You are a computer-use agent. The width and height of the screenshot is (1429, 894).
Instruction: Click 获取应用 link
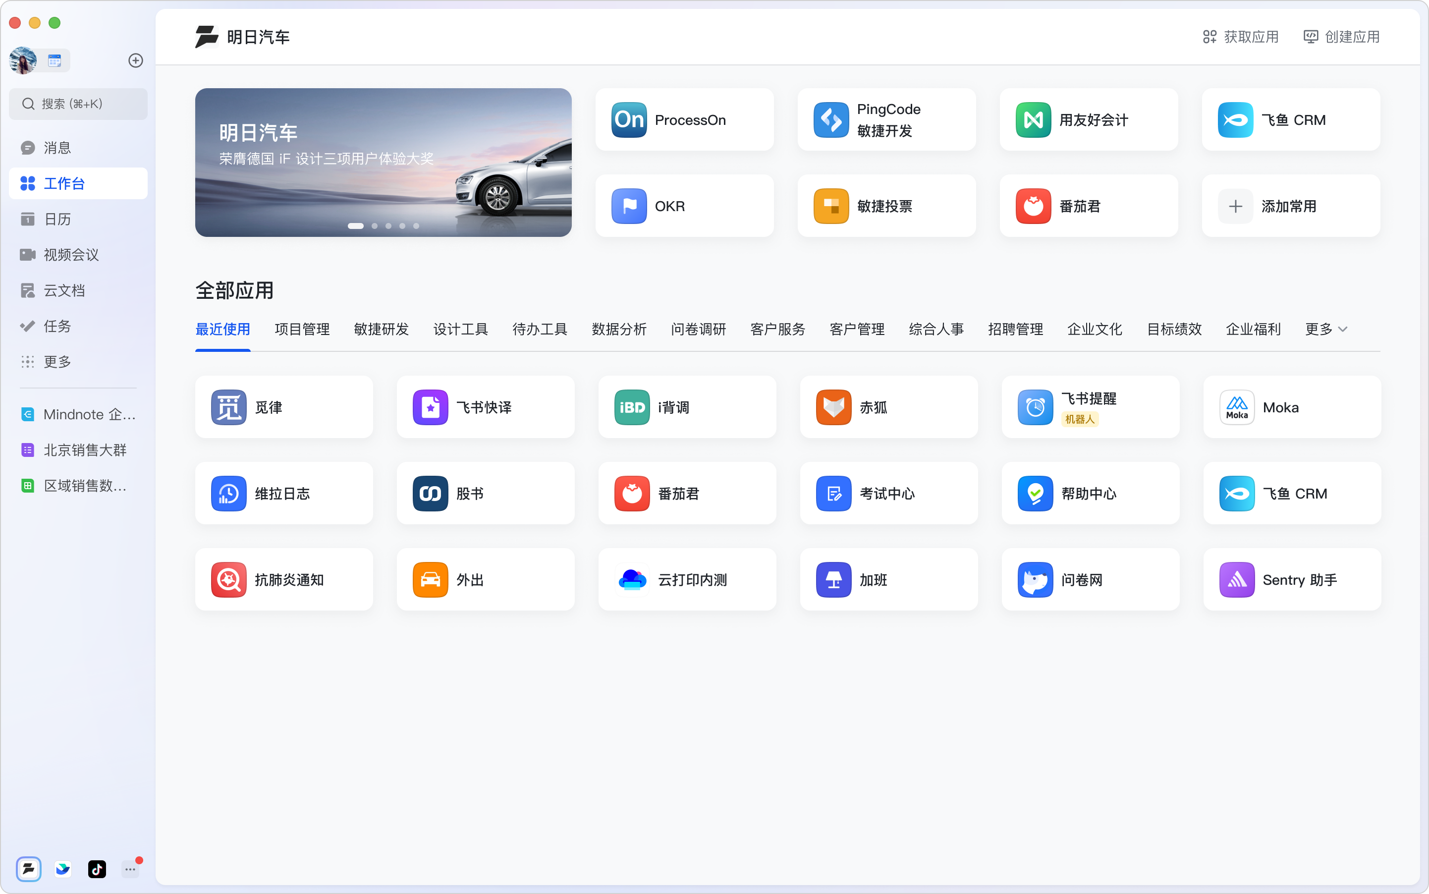click(1240, 37)
